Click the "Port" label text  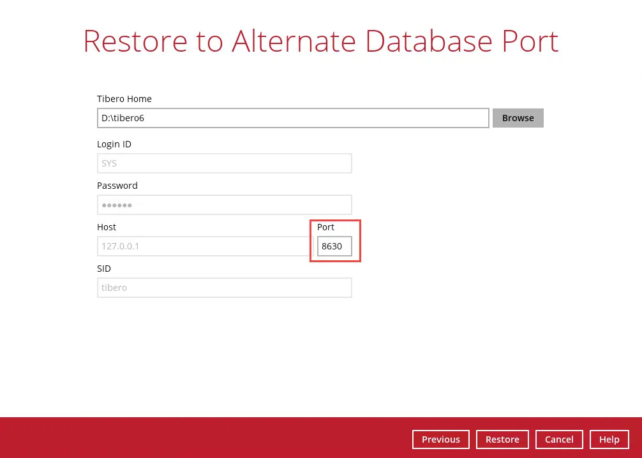(x=325, y=227)
